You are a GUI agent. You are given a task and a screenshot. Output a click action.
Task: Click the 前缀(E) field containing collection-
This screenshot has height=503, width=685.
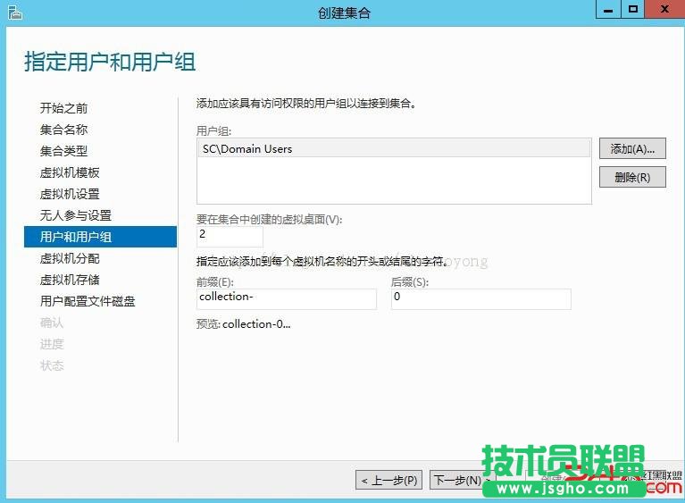(x=287, y=299)
